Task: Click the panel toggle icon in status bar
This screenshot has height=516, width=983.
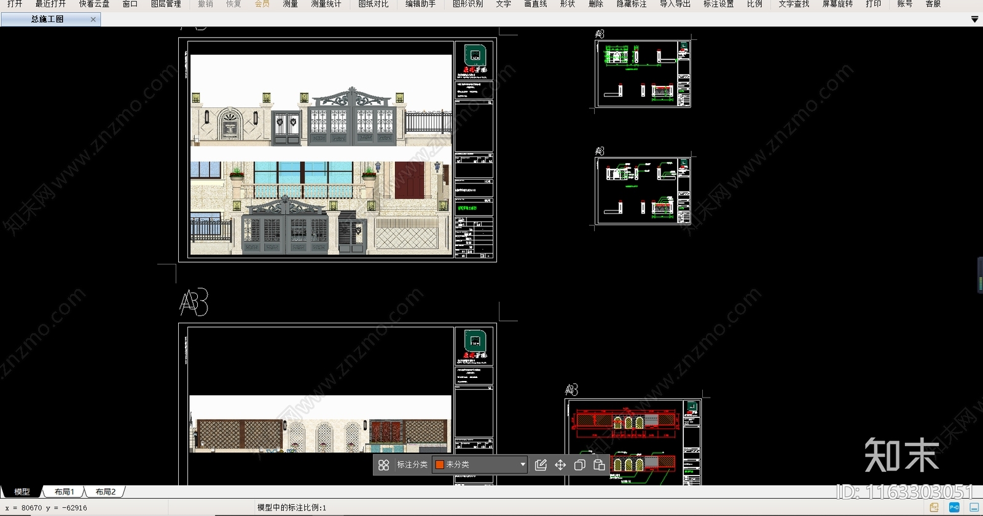Action: 974,507
